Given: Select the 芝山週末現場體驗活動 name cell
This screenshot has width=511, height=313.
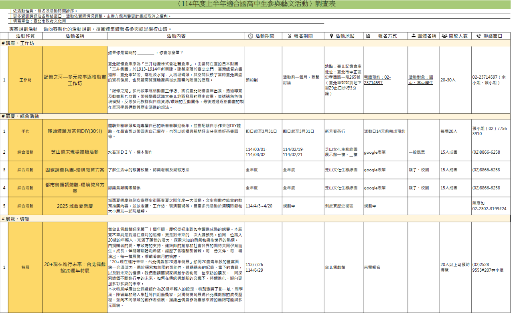Looking at the screenshot, I should [x=75, y=152].
